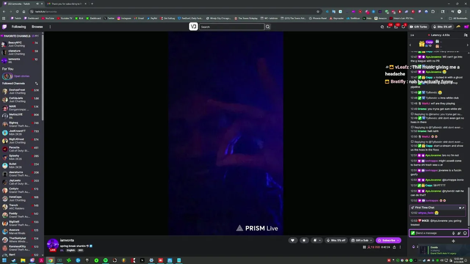470x264 pixels.
Task: Expand the Subscribe dropdown chevron
Action: [x=398, y=241]
